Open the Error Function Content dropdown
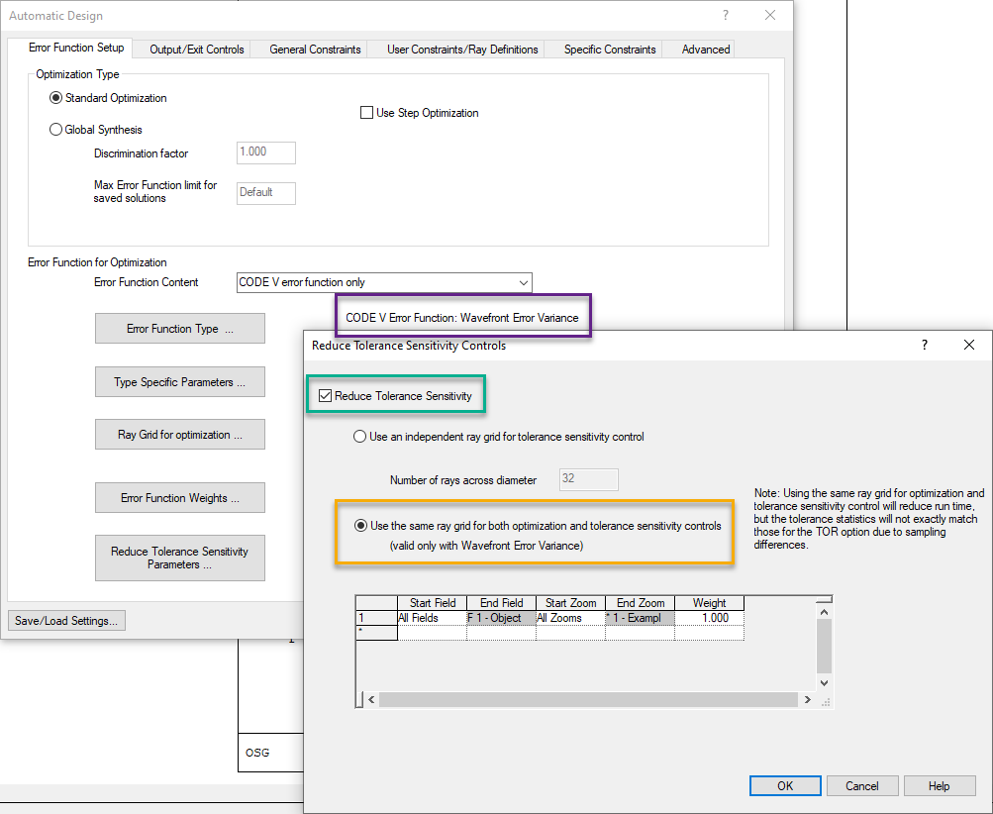Image resolution: width=993 pixels, height=814 pixels. coord(384,282)
